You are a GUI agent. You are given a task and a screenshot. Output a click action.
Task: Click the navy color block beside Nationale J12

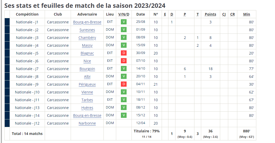point(7,123)
